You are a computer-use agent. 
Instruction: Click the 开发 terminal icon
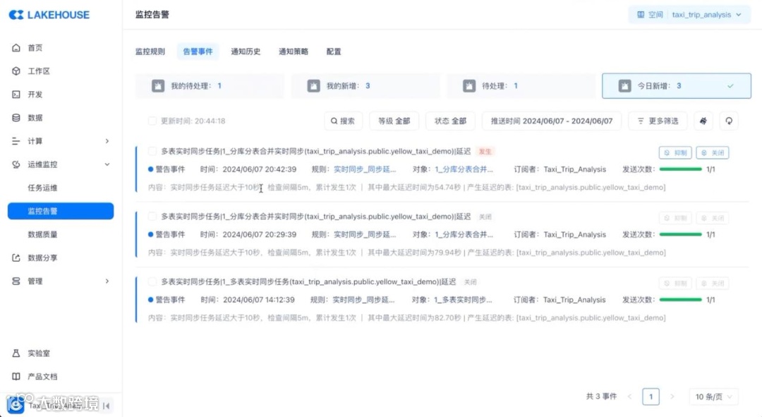[x=16, y=95]
